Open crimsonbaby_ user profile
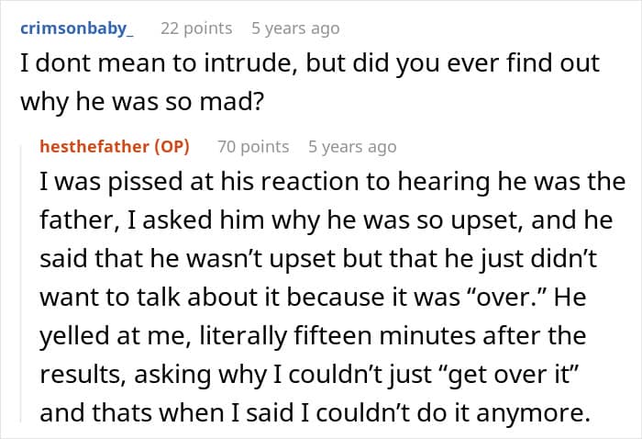Image resolution: width=642 pixels, height=439 pixels. [x=76, y=28]
